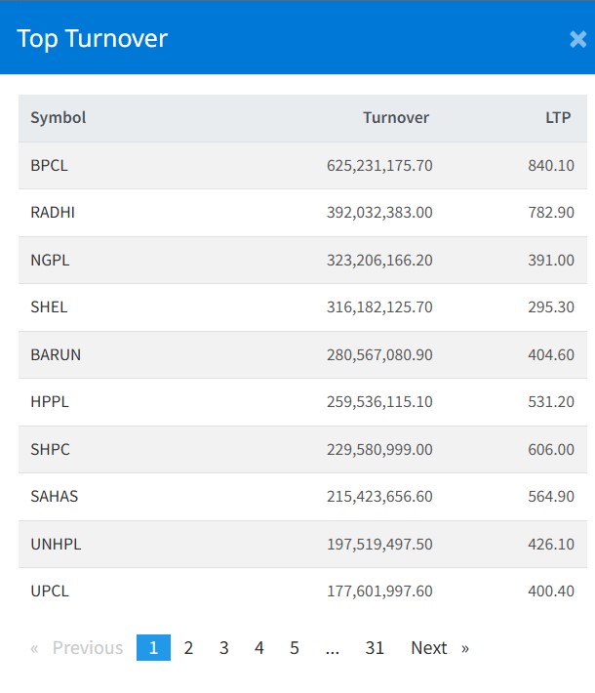Open page 4 in pagination
Viewport: 595px width, 693px height.
pos(258,648)
